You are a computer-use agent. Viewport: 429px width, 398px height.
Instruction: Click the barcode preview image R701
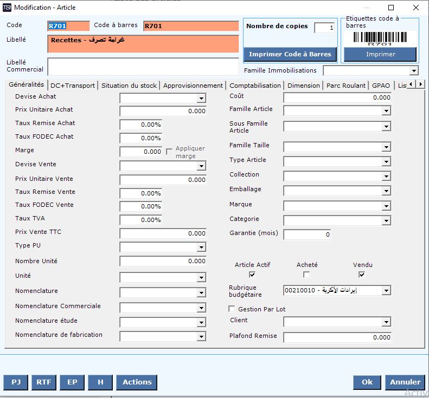point(380,38)
